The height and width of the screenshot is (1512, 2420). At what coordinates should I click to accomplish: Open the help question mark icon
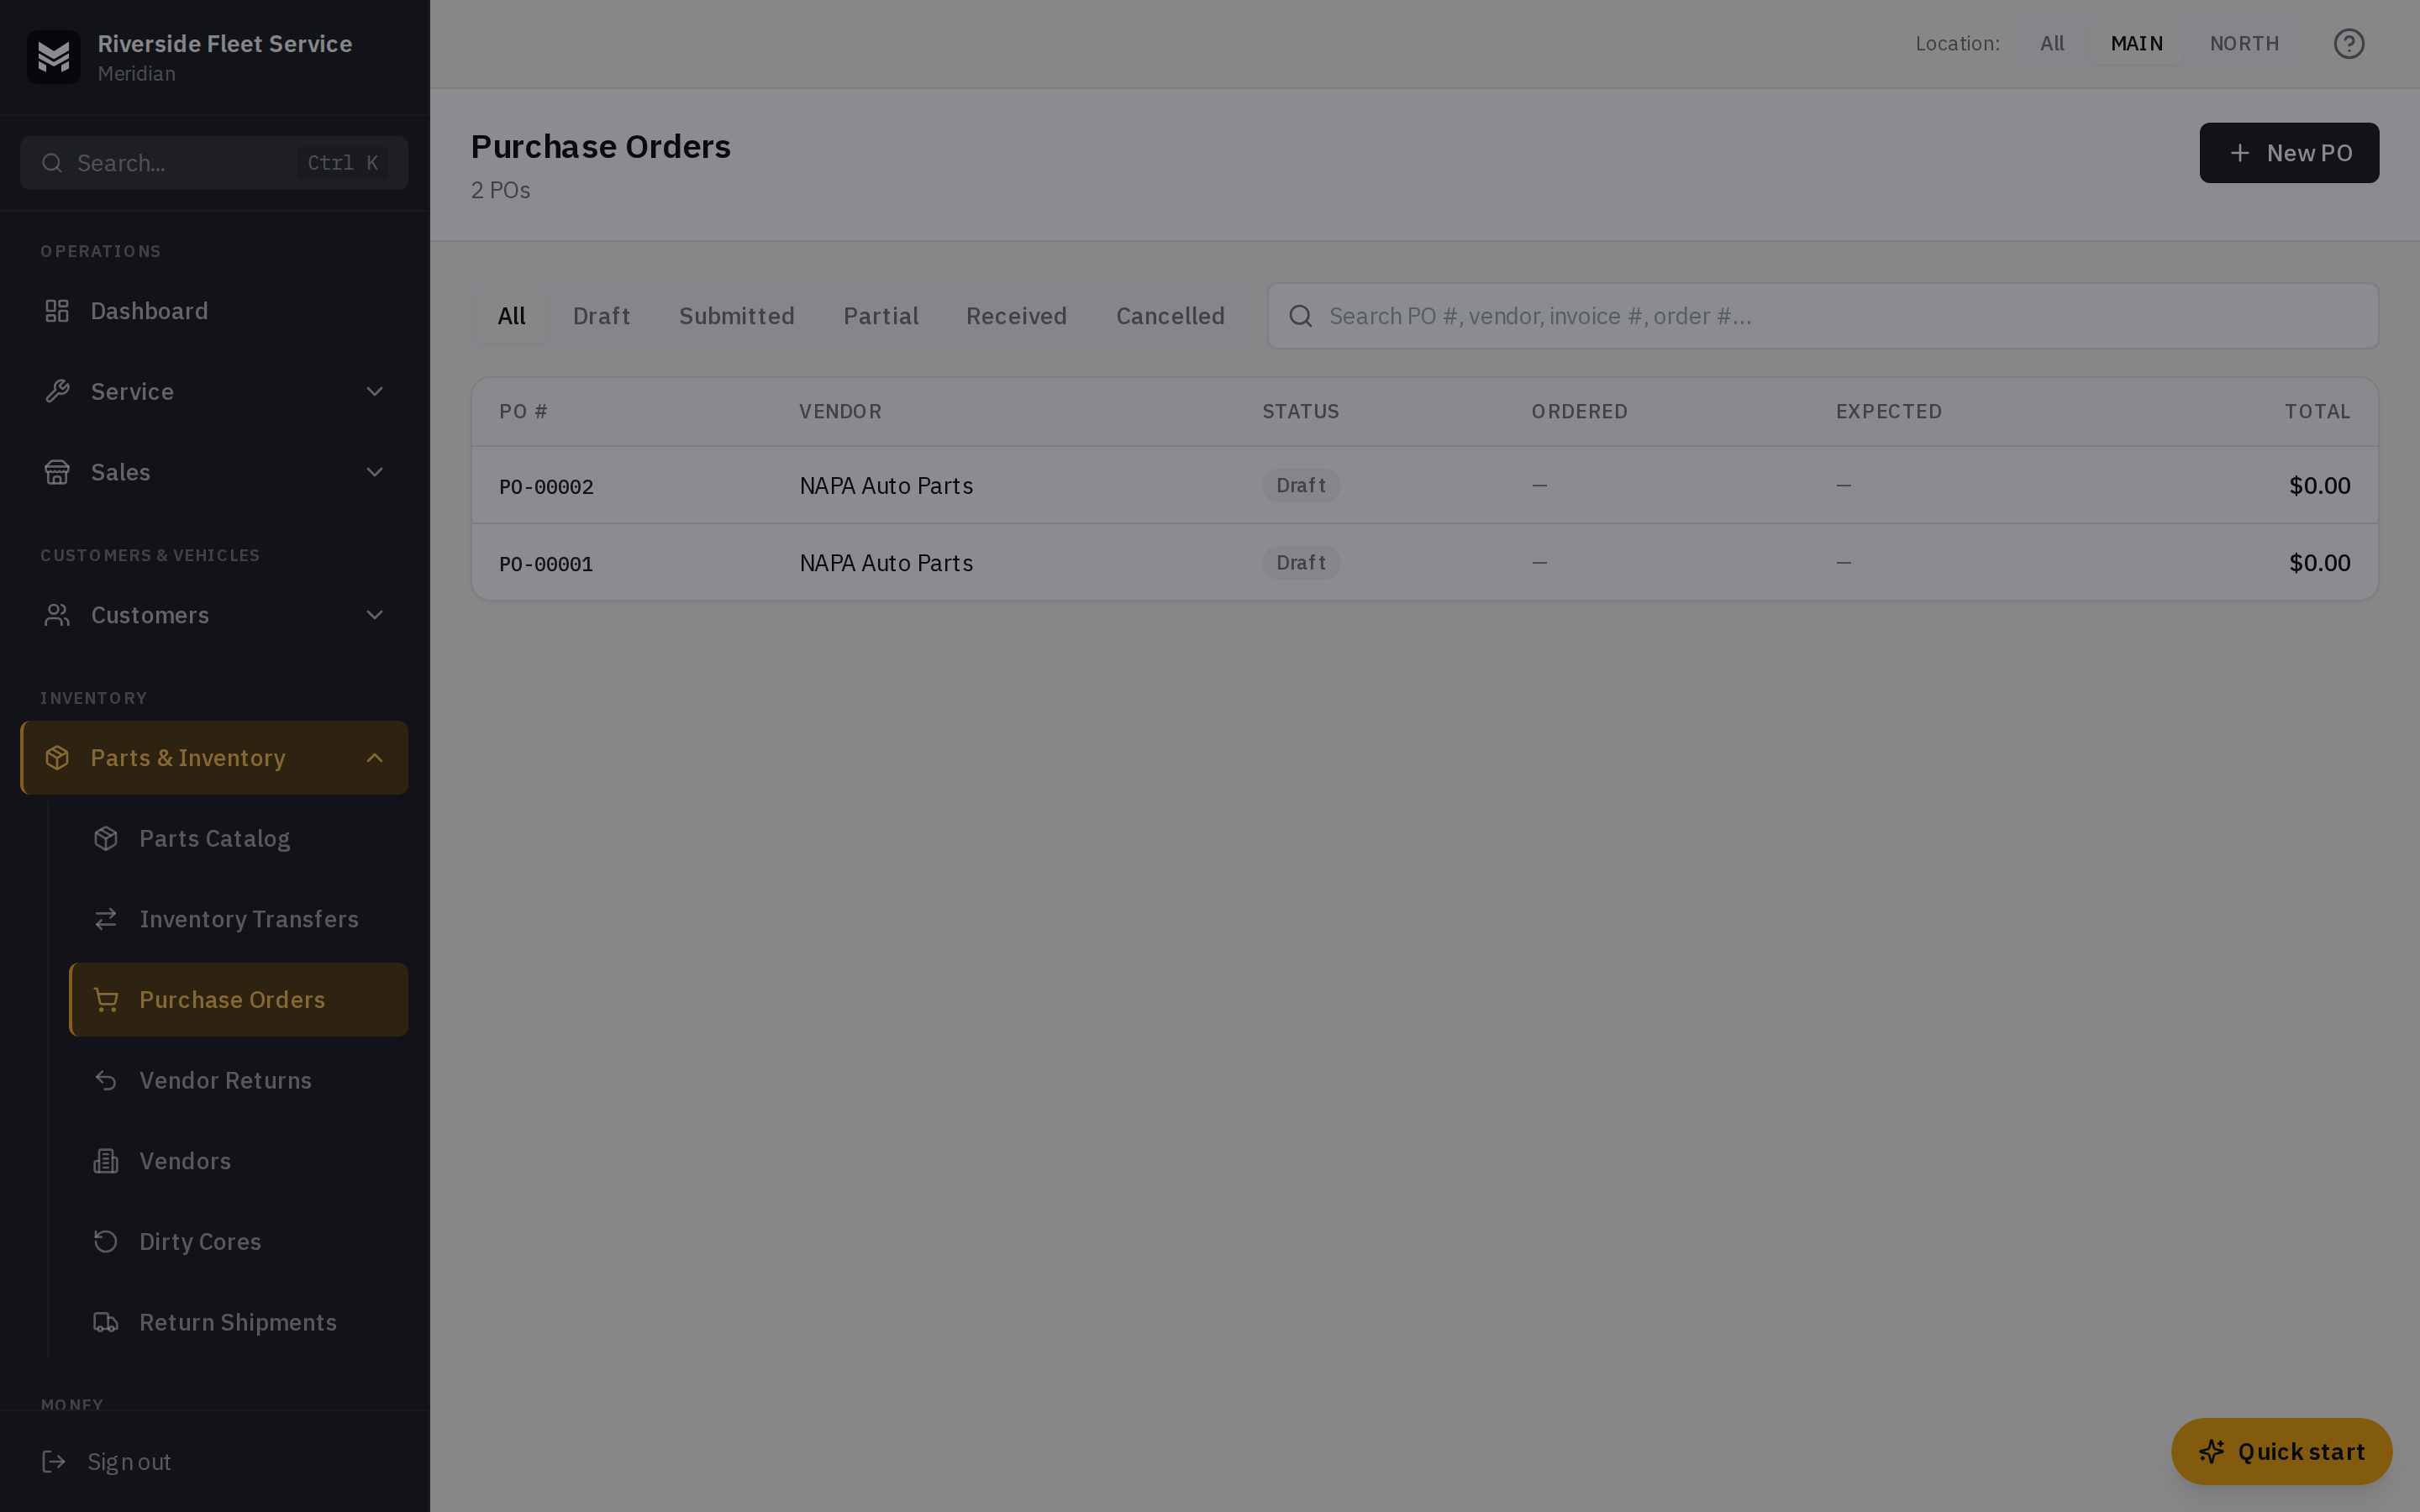pyautogui.click(x=2349, y=44)
